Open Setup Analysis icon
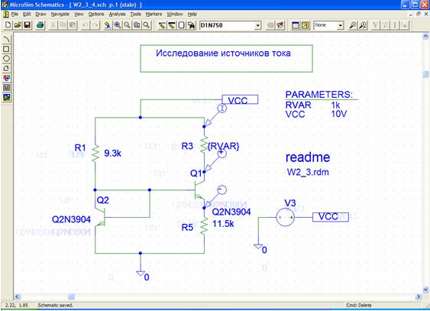The height and width of the screenshot is (311, 430). pos(295,25)
